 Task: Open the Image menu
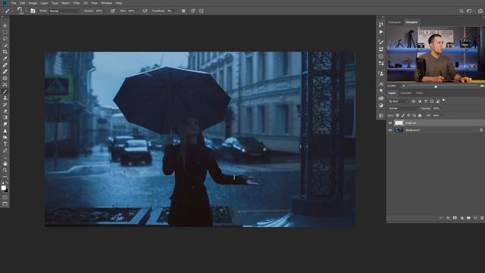(33, 3)
